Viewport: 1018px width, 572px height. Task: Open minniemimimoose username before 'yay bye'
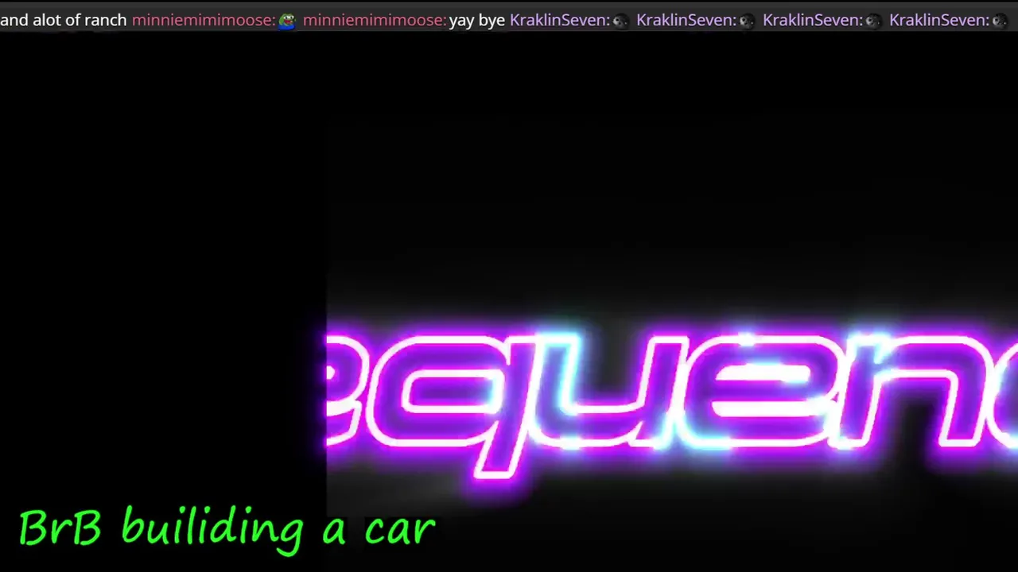[x=374, y=20]
